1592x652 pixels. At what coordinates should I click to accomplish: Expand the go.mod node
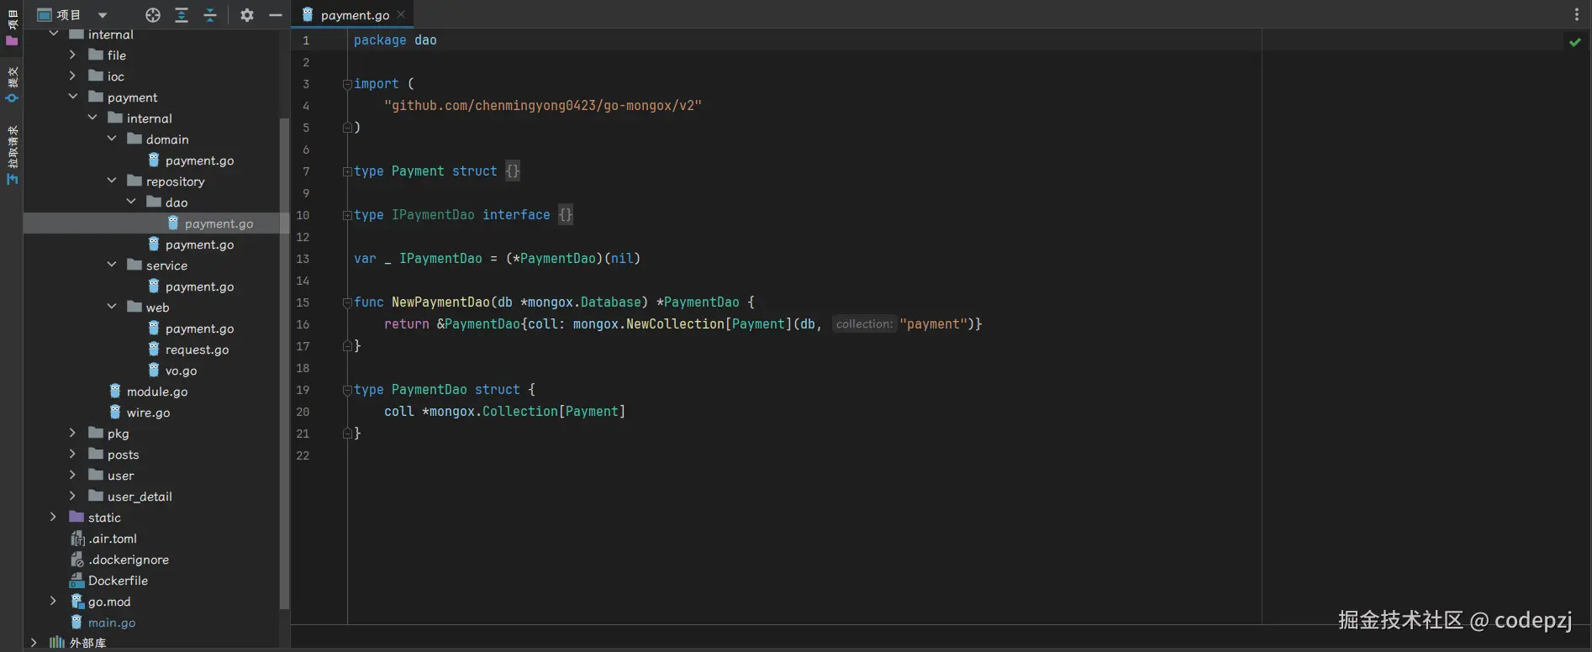coord(53,601)
